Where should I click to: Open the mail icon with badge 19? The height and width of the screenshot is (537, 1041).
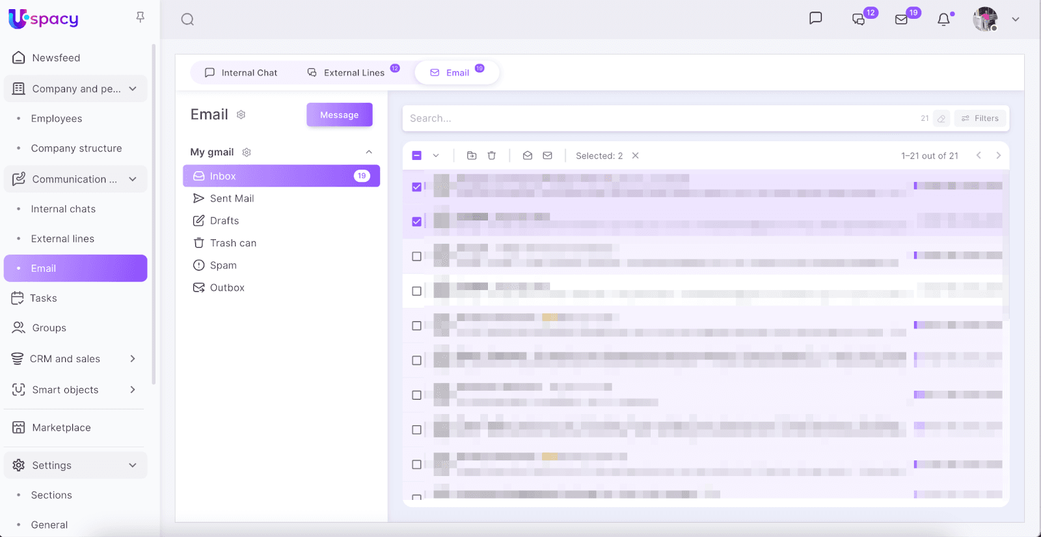click(x=901, y=20)
